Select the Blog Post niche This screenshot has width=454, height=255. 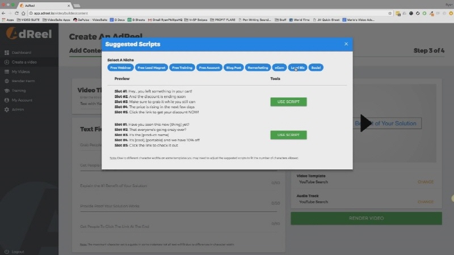(x=234, y=67)
